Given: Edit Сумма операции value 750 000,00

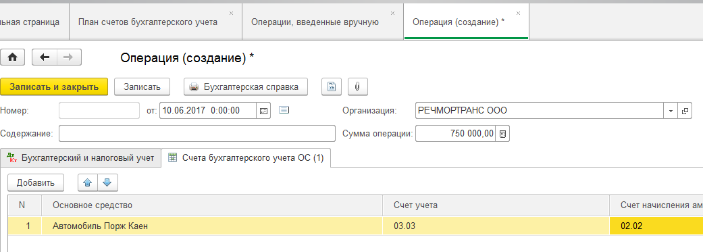Looking at the screenshot, I should [x=456, y=134].
